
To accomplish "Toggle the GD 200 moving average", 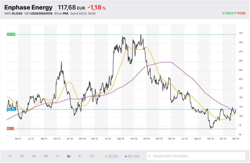I will pos(132,156).
